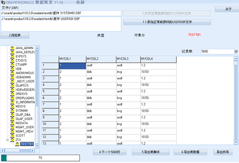Click tree horizontal scrollbar right arrow

[x=32, y=151]
